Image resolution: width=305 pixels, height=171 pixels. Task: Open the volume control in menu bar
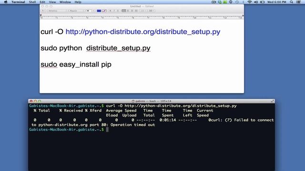[256, 2]
